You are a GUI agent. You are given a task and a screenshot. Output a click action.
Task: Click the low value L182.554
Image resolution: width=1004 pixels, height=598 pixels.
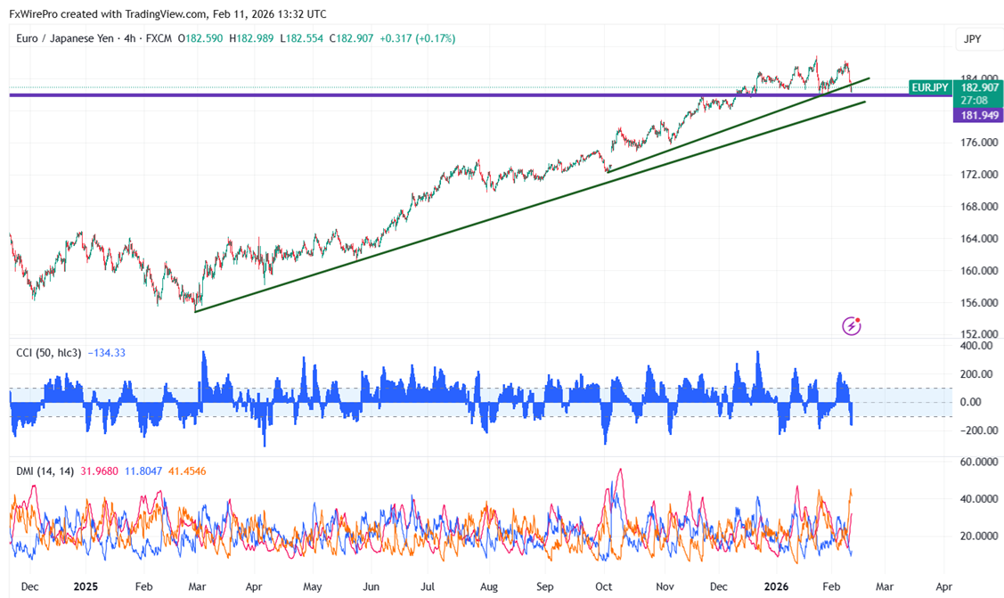(302, 38)
